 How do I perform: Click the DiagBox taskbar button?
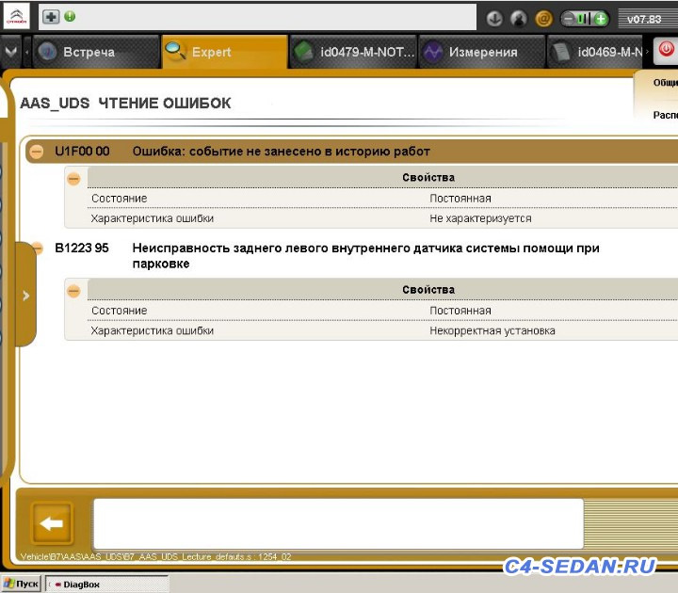(x=83, y=585)
